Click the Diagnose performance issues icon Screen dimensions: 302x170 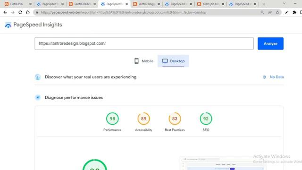38,98
